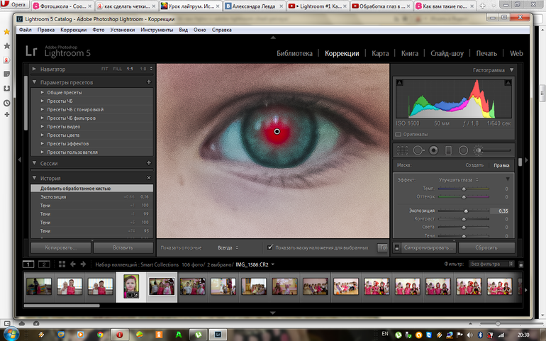Image resolution: width=546 pixels, height=341 pixels.
Task: Add new preset with plus icon
Action: click(149, 82)
